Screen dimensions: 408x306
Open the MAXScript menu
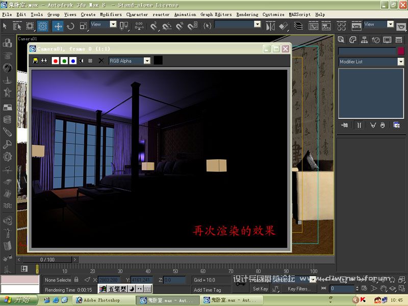(300, 15)
